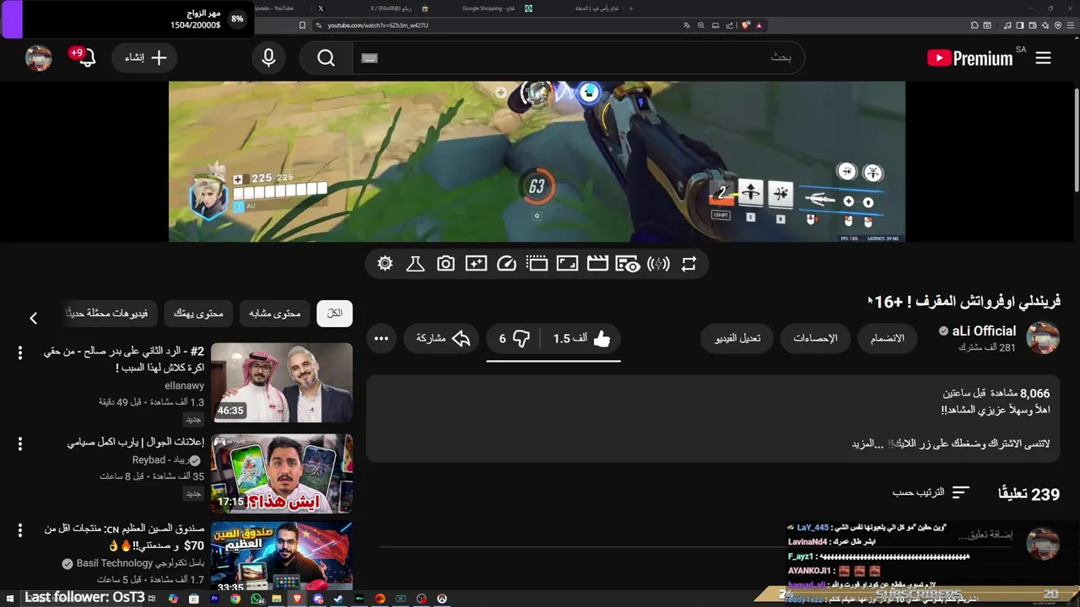Image resolution: width=1080 pixels, height=607 pixels.
Task: Open the playback speed gauge icon
Action: [506, 264]
